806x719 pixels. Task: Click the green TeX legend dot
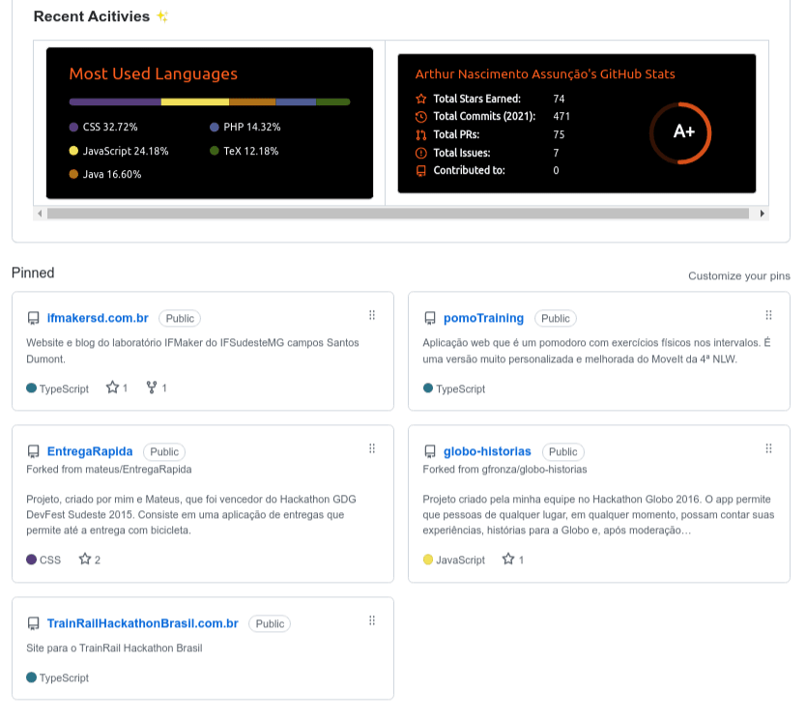point(215,151)
